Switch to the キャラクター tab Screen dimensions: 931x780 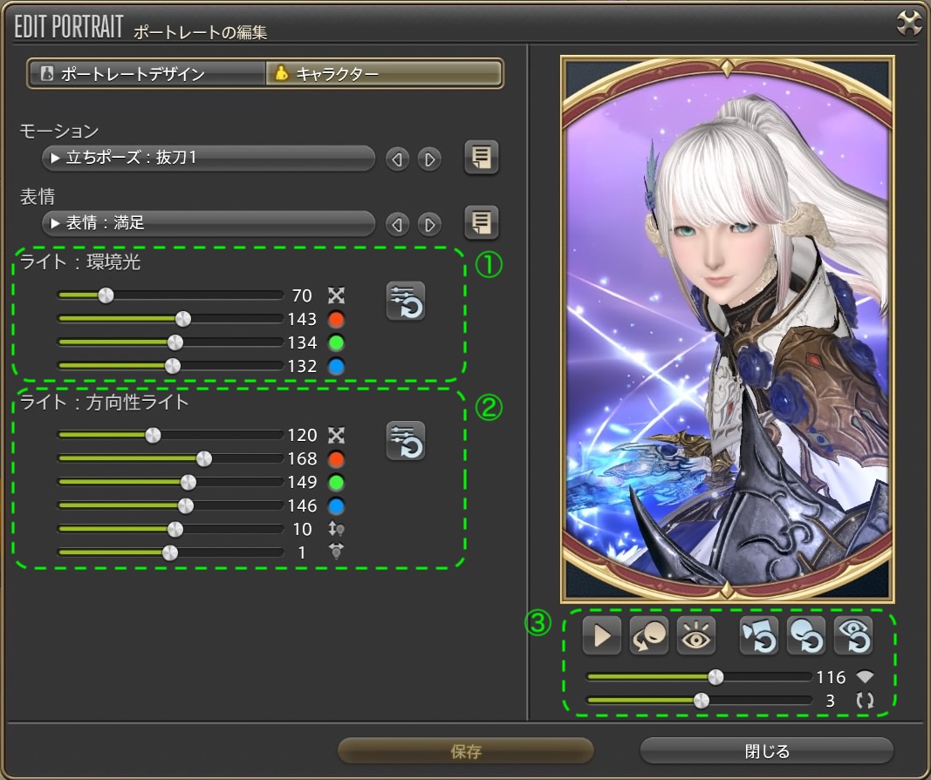tap(384, 74)
